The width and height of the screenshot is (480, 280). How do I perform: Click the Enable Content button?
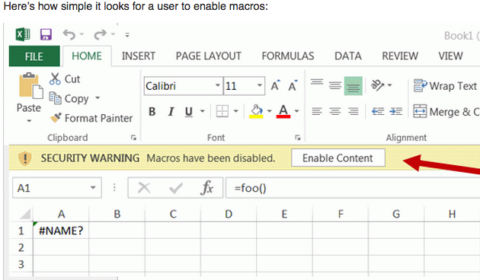point(338,157)
